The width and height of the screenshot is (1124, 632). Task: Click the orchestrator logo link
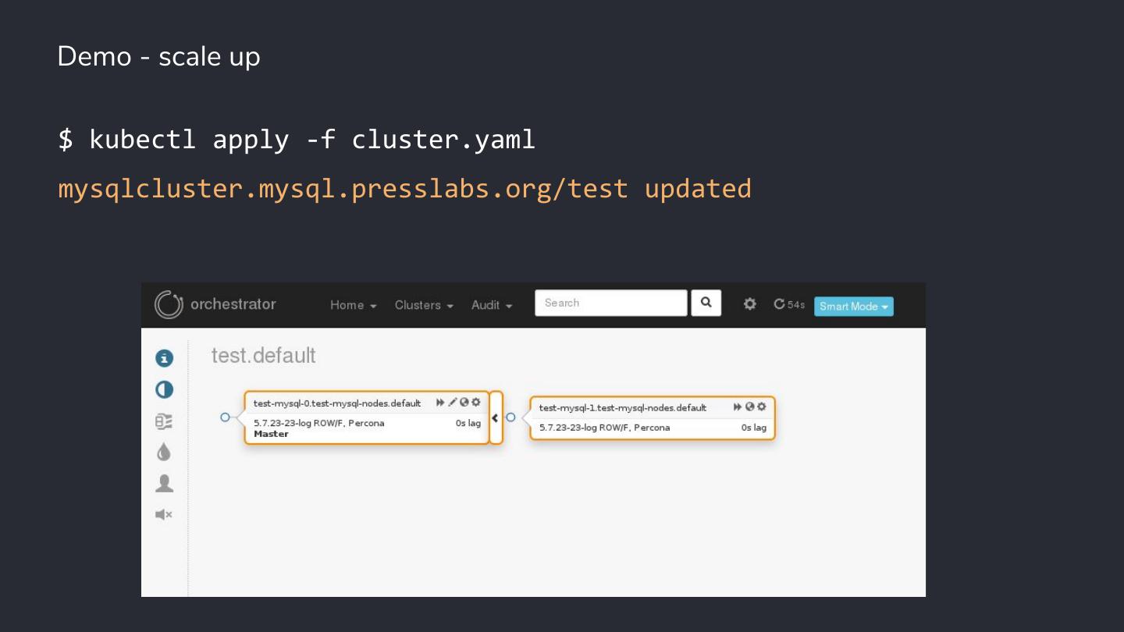pos(215,304)
